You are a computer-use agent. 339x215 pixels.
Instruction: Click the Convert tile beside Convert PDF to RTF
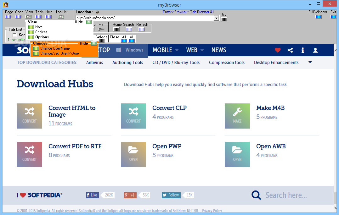pyautogui.click(x=30, y=154)
